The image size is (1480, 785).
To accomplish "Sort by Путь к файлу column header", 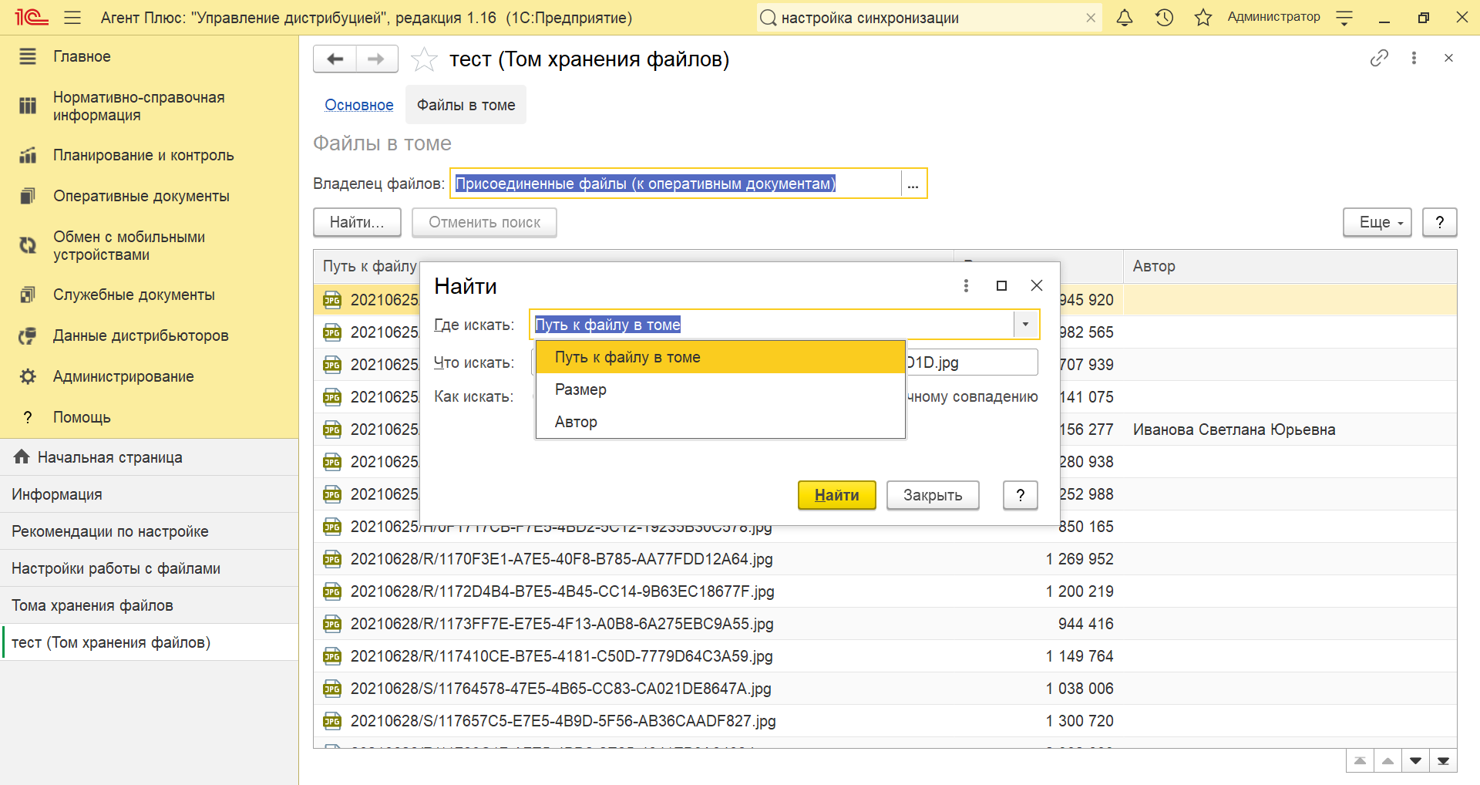I will tap(369, 266).
